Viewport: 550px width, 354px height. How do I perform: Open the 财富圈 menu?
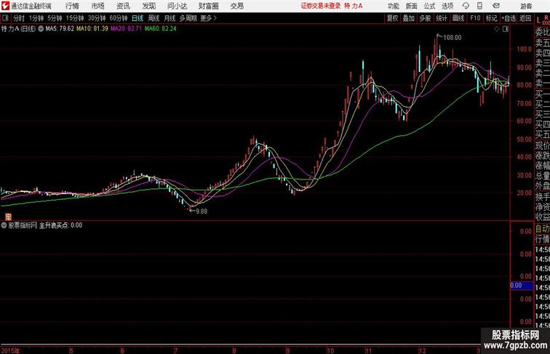[208, 6]
